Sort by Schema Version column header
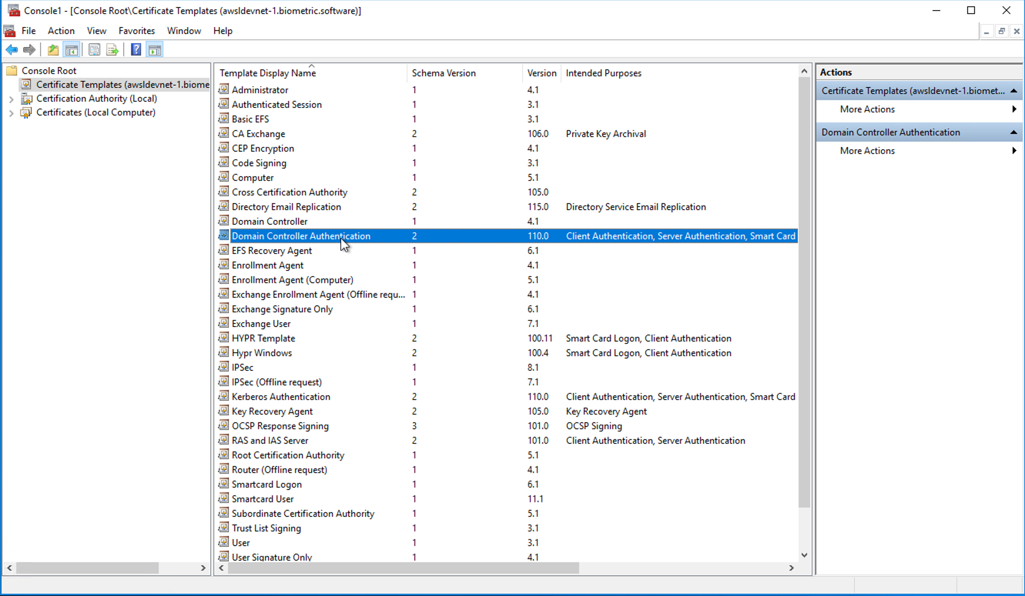 pyautogui.click(x=464, y=73)
